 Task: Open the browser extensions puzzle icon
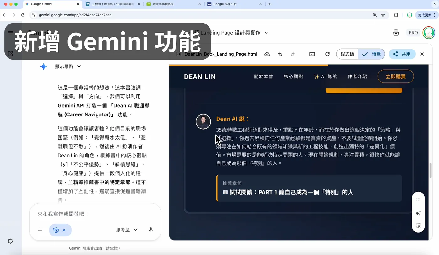(396, 15)
